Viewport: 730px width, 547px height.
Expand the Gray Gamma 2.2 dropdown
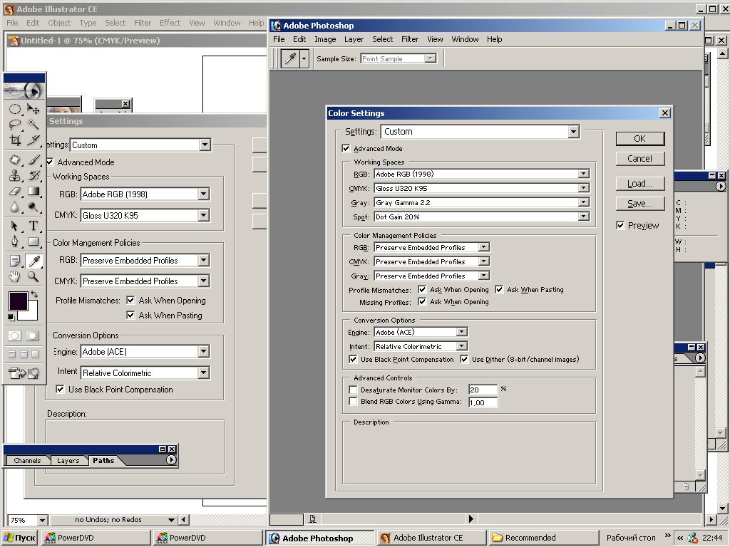[x=481, y=202]
